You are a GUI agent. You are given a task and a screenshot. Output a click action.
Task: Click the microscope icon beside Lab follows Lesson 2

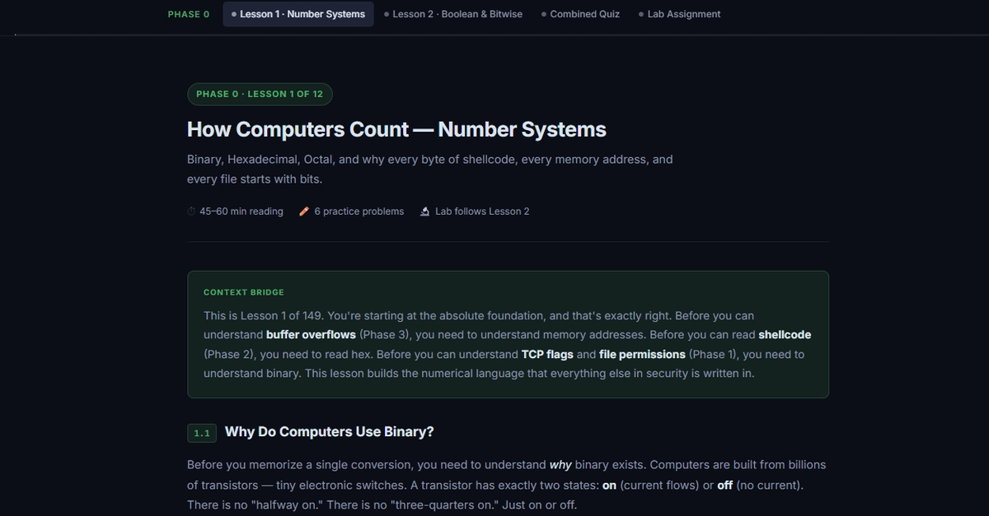coord(425,212)
